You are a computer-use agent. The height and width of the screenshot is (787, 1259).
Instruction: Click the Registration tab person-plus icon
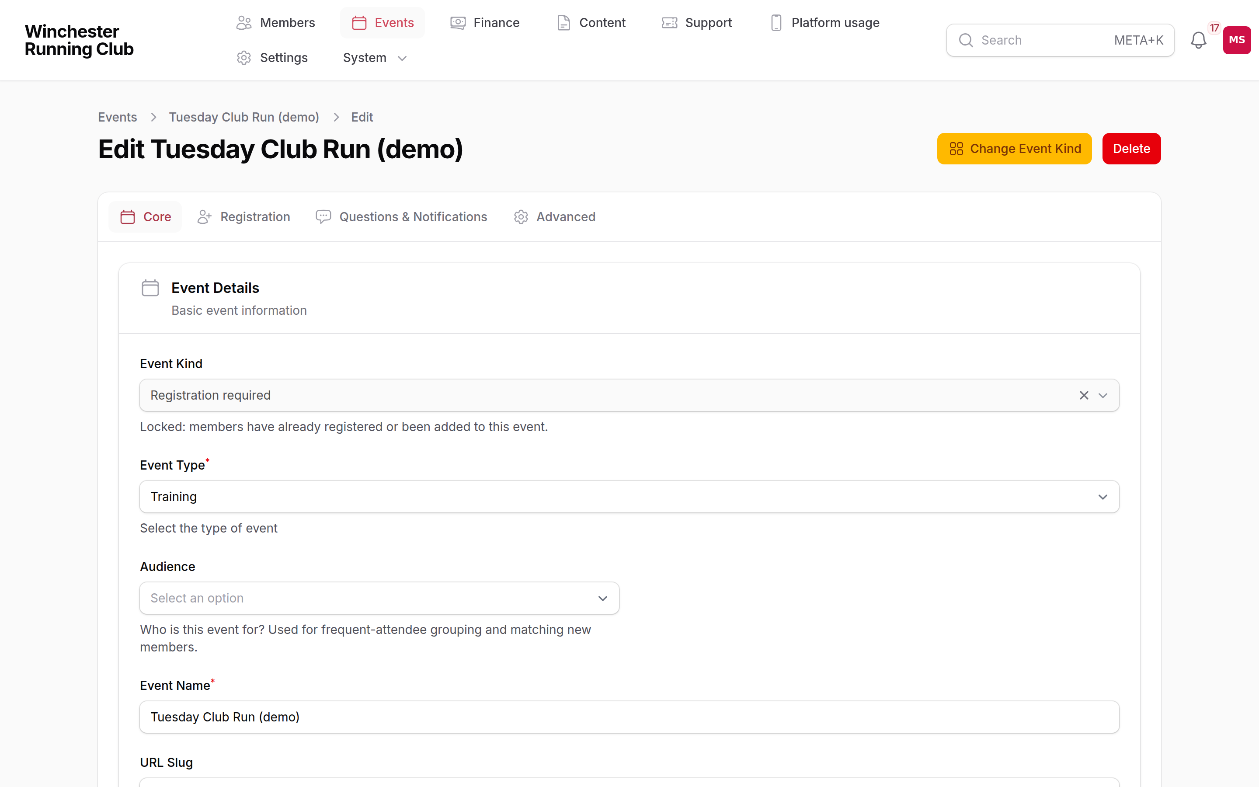point(205,217)
